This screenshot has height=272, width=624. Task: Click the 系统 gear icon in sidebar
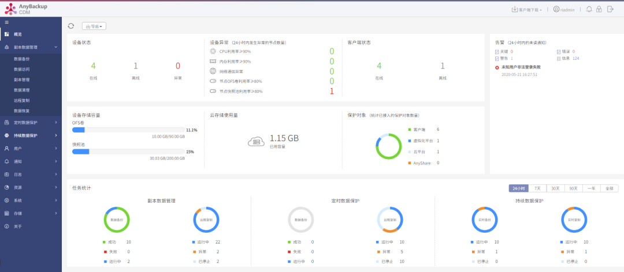click(x=7, y=201)
